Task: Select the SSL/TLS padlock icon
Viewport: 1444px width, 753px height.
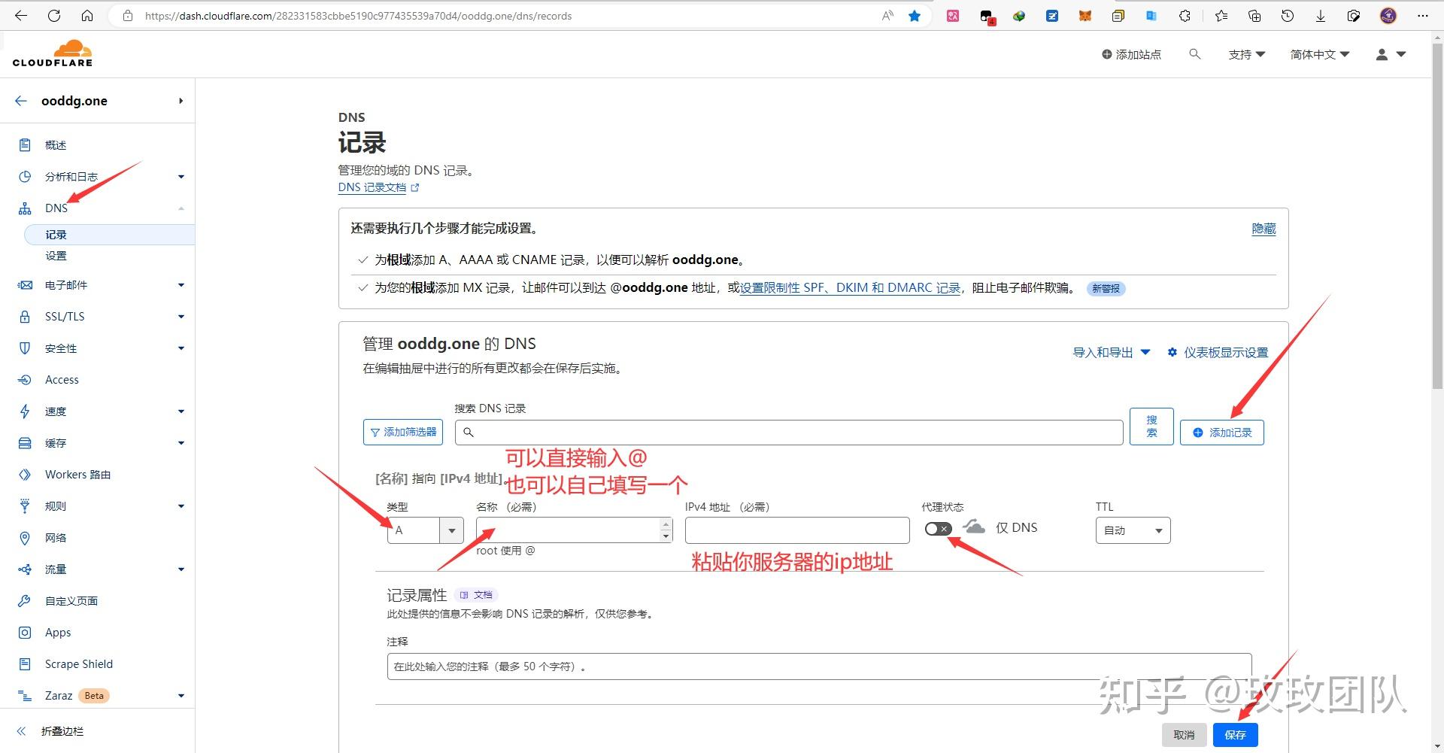Action: (x=25, y=316)
